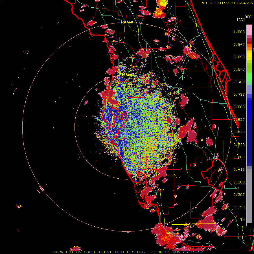Select the 1.000 scale value

(x=239, y=32)
